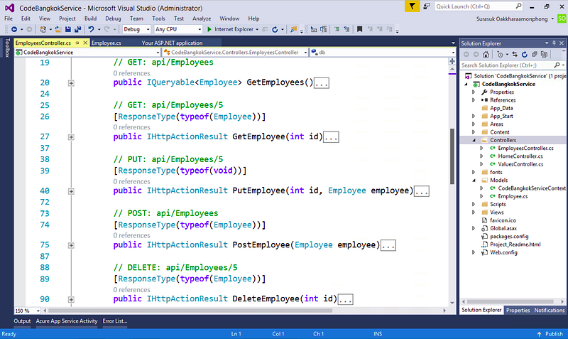Click the Publish arrow icon in status bar
The image size is (568, 339).
(x=540, y=334)
